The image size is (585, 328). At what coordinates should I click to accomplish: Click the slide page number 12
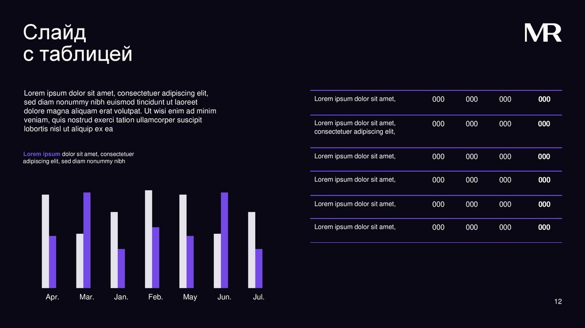(558, 301)
